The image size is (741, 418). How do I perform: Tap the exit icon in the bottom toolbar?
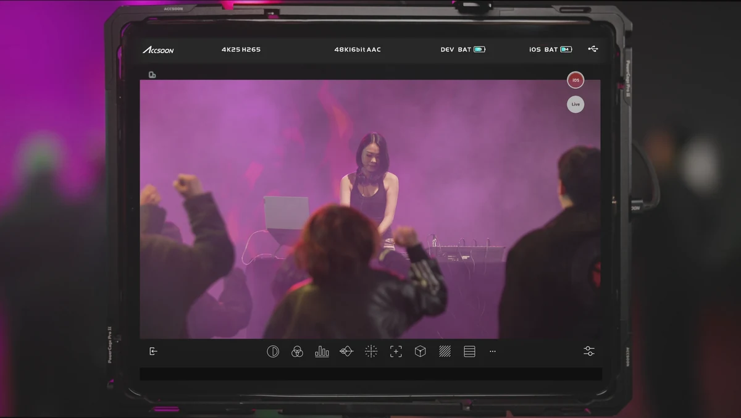click(x=154, y=351)
